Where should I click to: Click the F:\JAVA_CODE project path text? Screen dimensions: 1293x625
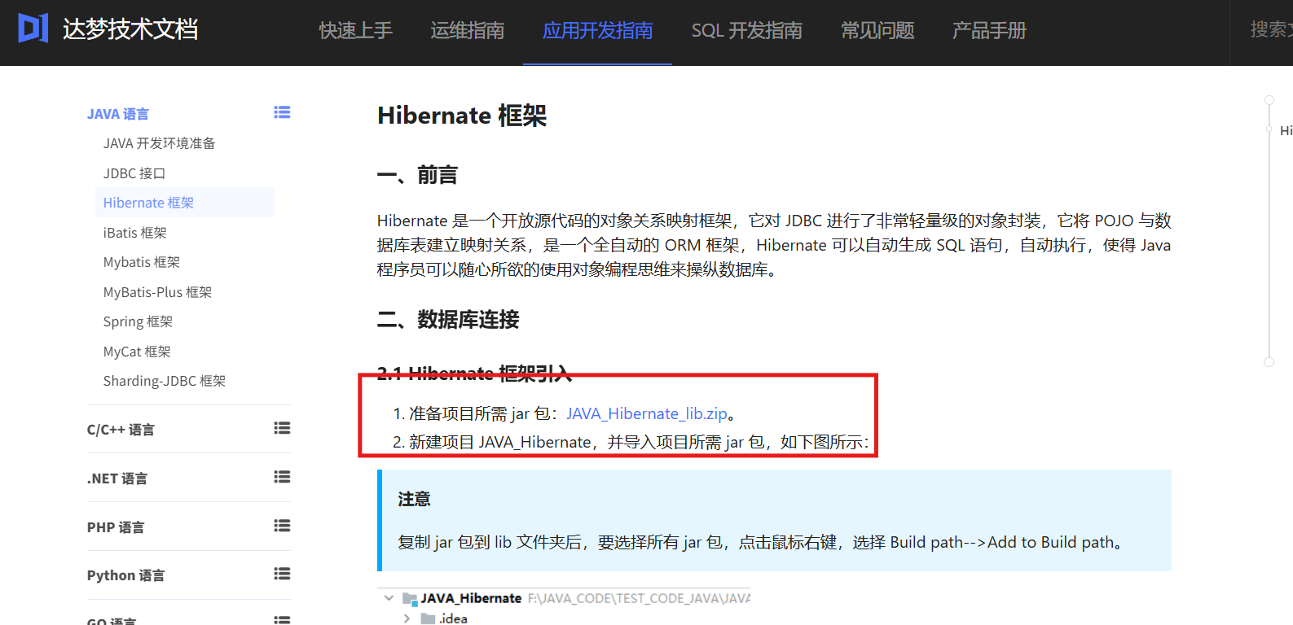coord(639,598)
